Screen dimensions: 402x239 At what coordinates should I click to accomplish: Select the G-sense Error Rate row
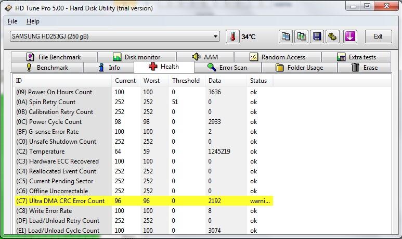(x=143, y=131)
